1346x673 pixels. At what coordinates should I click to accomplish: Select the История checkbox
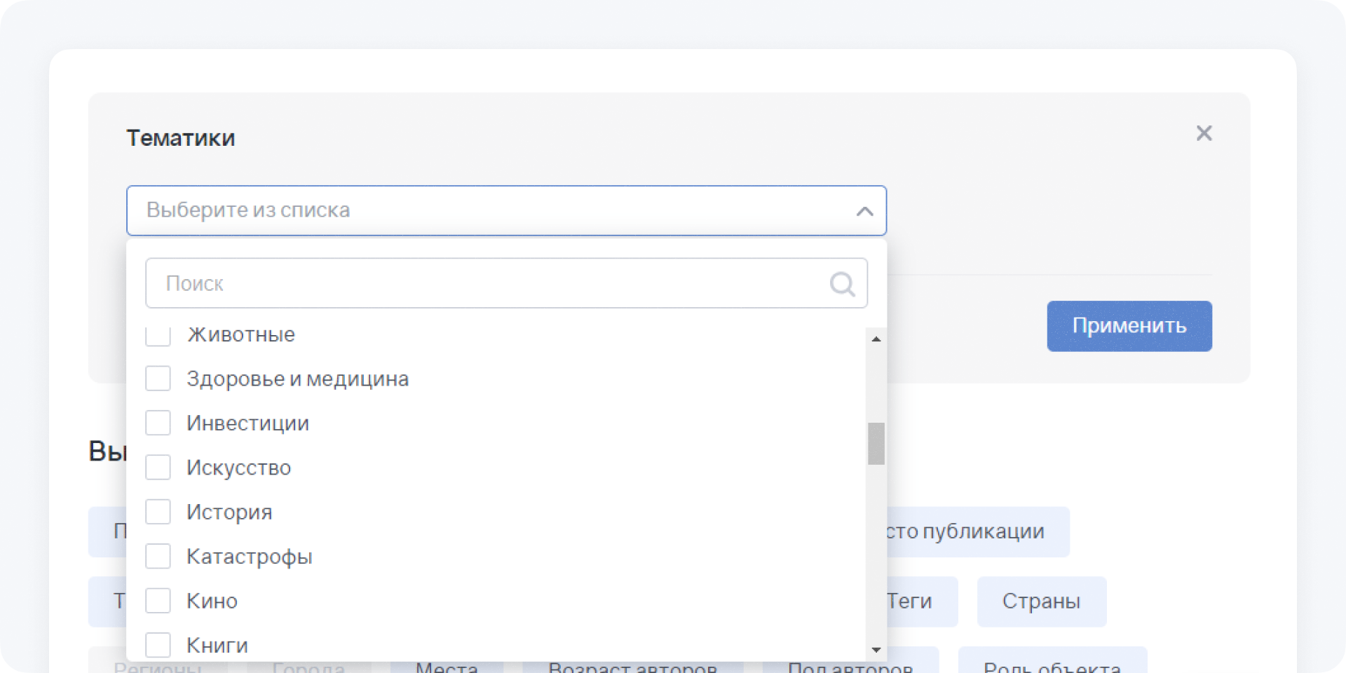[158, 512]
